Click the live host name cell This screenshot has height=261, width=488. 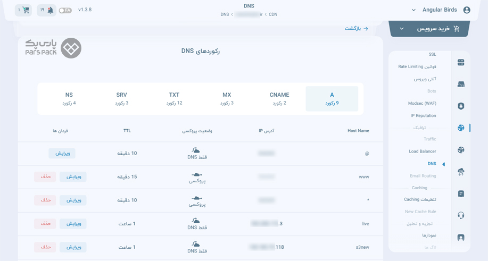[366, 224]
